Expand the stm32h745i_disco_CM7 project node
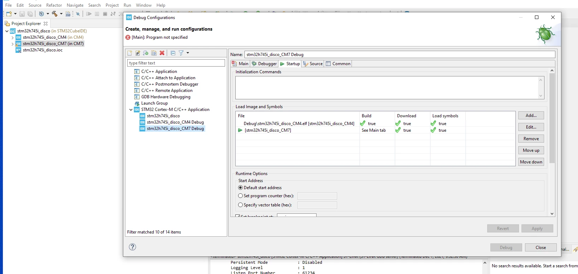578x274 pixels. 12,44
